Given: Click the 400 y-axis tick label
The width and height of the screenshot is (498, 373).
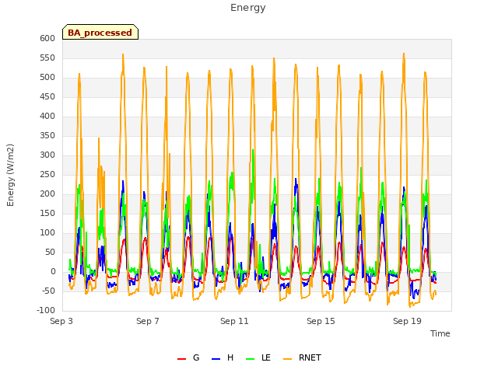Looking at the screenshot, I should click(47, 116).
